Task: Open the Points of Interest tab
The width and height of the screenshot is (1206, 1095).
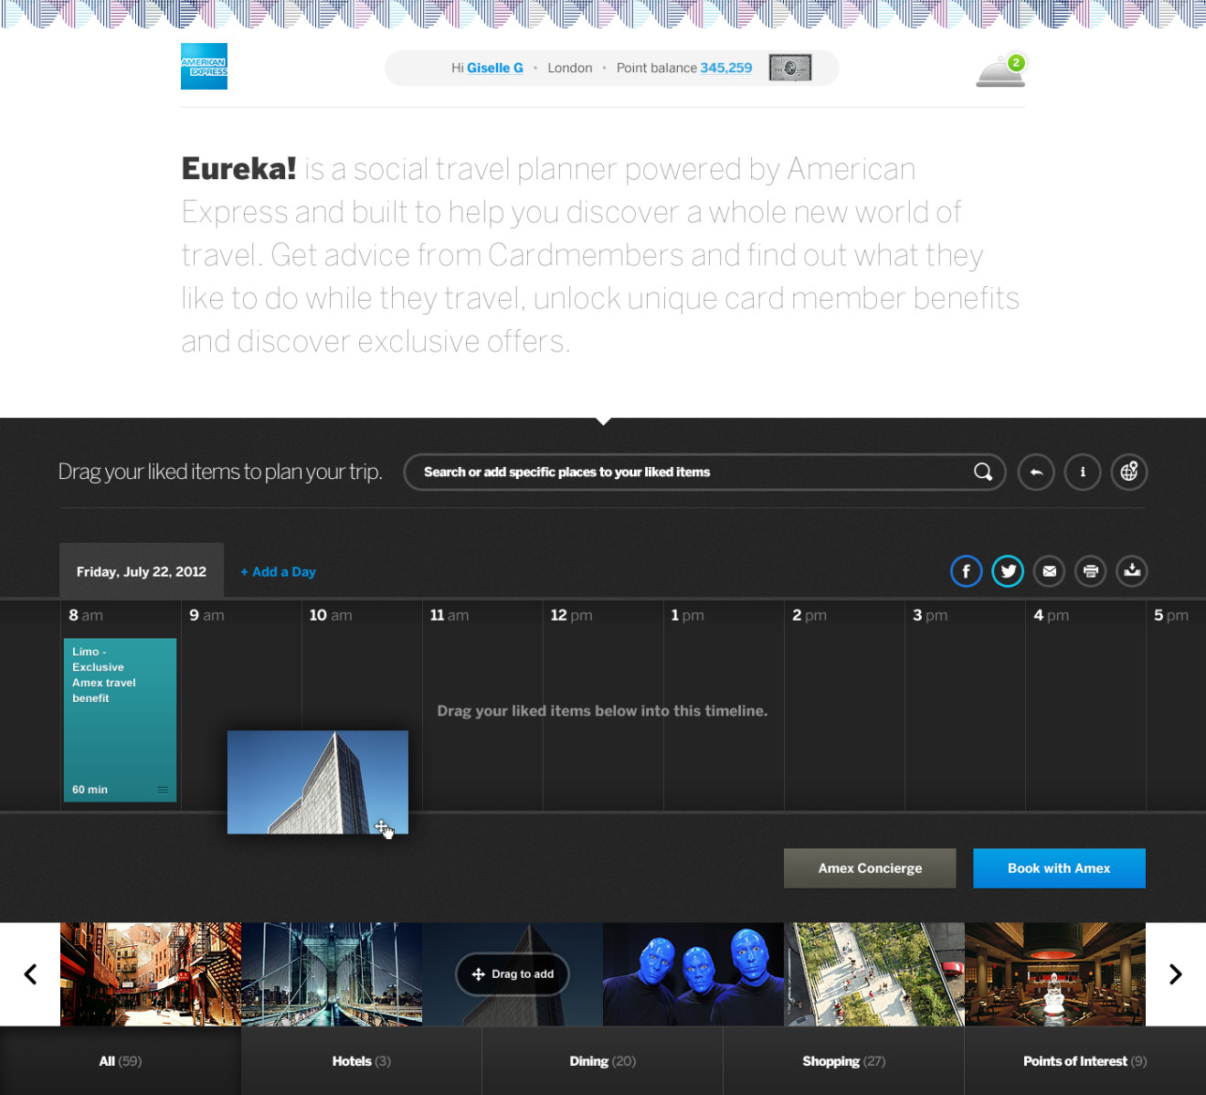Action: point(1084,1061)
